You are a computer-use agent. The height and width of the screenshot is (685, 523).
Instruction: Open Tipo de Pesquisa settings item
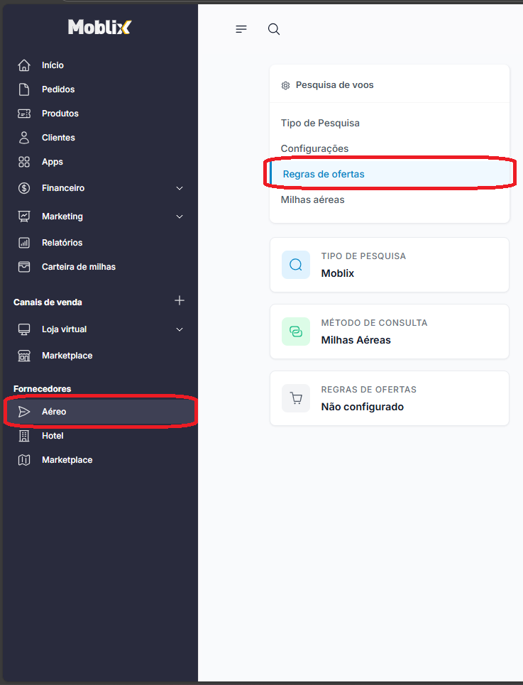click(320, 124)
